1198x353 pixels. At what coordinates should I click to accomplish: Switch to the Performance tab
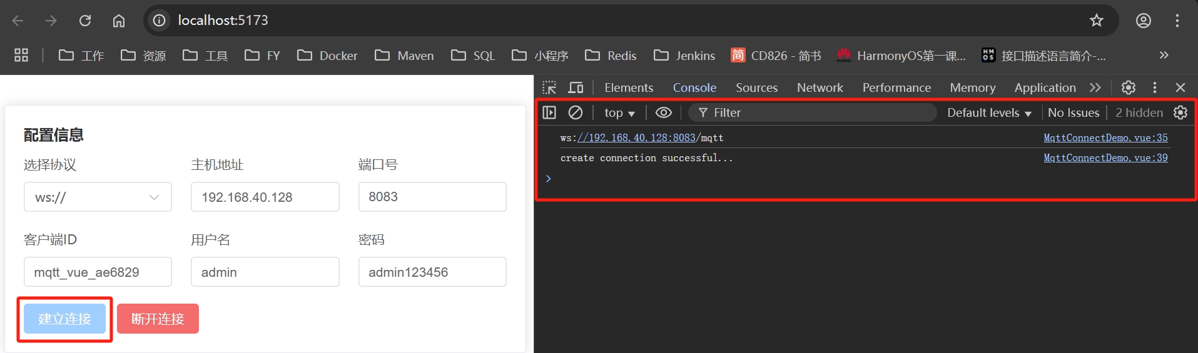point(896,87)
